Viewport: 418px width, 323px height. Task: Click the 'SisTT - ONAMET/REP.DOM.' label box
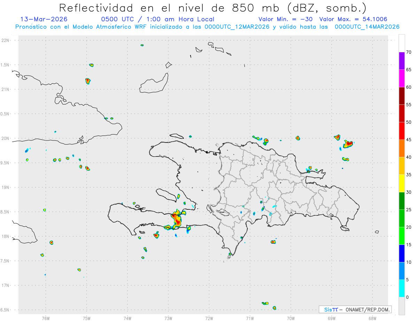pos(355,309)
